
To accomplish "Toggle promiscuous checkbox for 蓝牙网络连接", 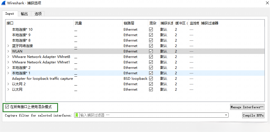I will point(151,46).
